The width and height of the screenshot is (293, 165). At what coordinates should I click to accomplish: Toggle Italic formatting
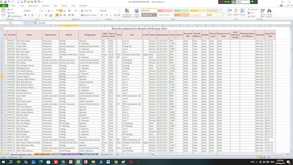pos(28,15)
